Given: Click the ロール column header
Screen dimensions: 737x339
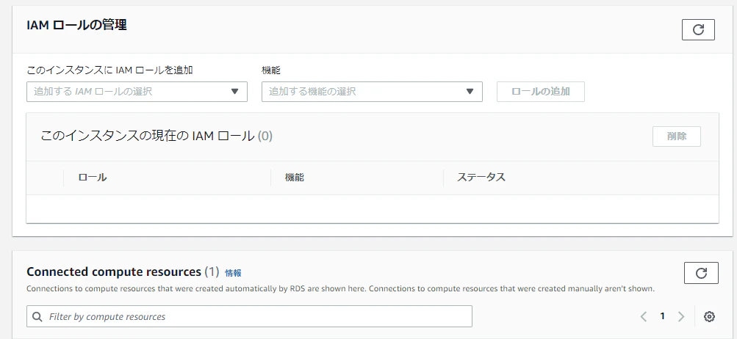Looking at the screenshot, I should (92, 178).
